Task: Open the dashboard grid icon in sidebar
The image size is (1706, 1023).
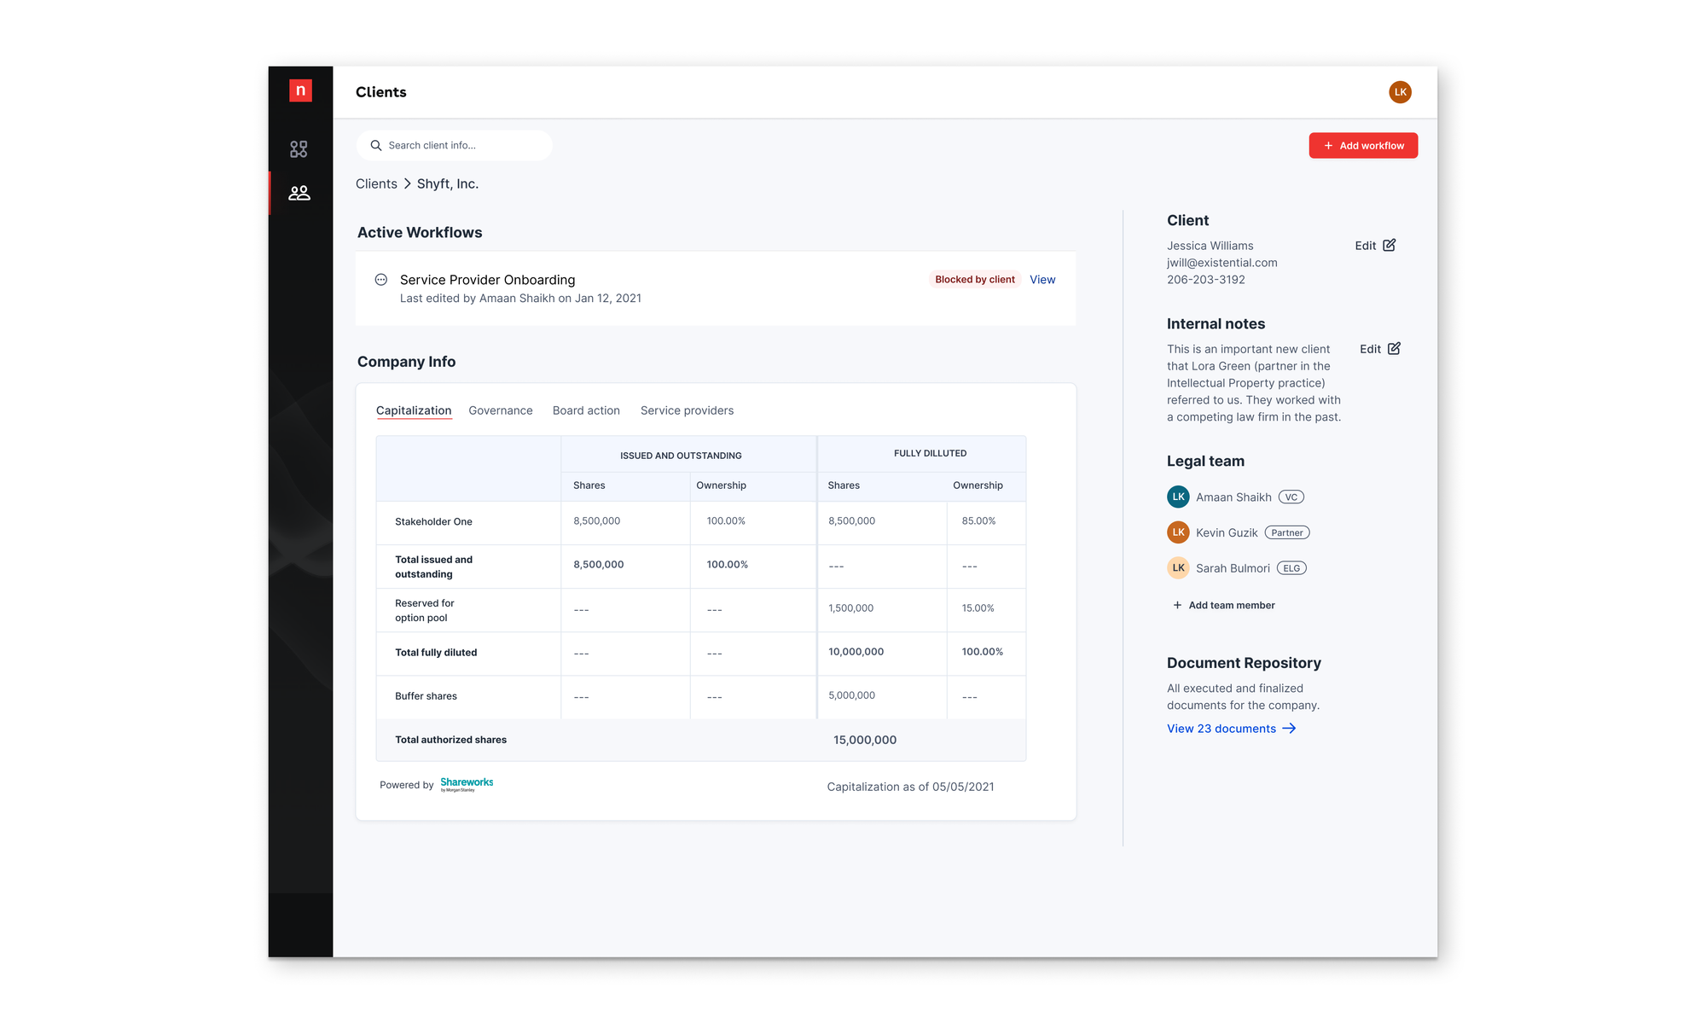Action: pos(299,149)
